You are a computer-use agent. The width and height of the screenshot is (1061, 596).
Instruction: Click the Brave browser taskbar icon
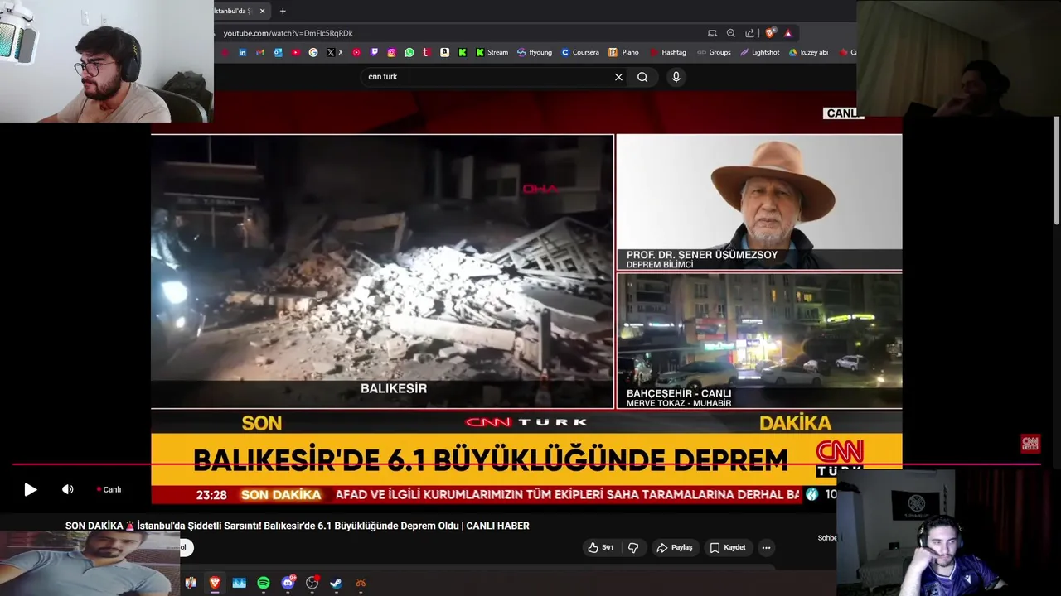point(215,583)
